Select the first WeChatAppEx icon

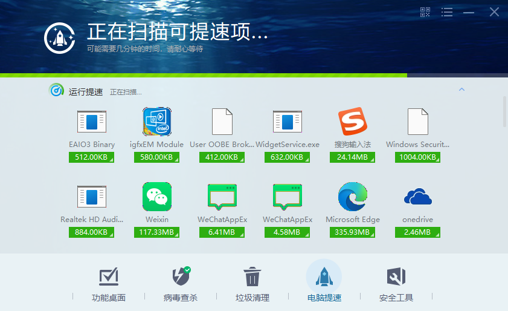[x=222, y=197]
